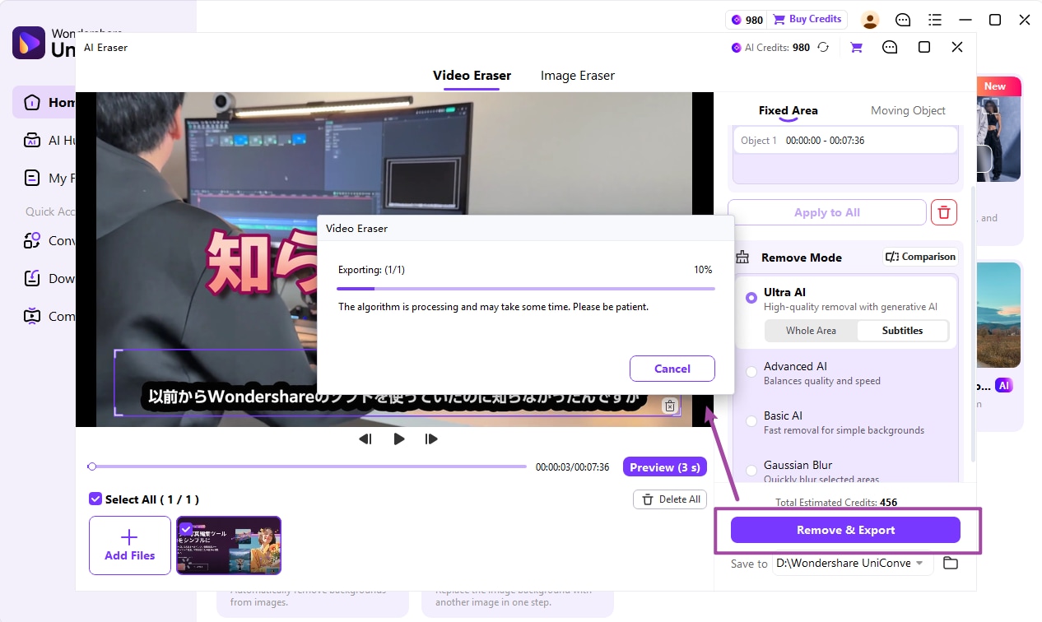Screen dimensions: 1042x622
Task: Open the main window hamburger menu
Action: pyautogui.click(x=935, y=20)
